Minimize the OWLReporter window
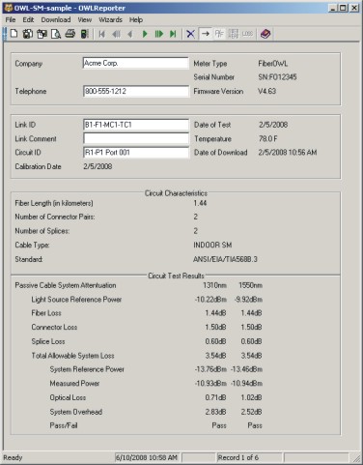 tap(333, 8)
